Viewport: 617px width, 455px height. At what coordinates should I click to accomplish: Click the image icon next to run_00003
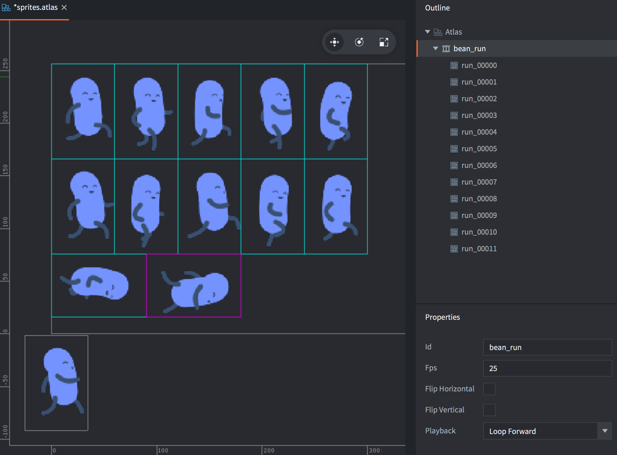pyautogui.click(x=454, y=115)
